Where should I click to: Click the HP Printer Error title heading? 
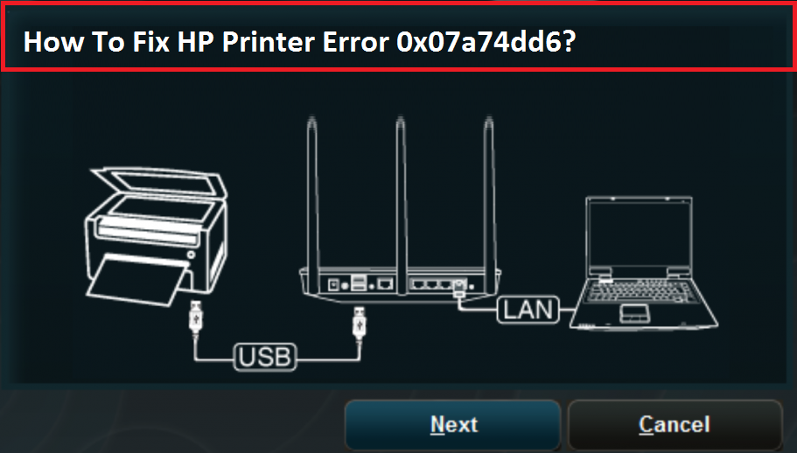(300, 42)
